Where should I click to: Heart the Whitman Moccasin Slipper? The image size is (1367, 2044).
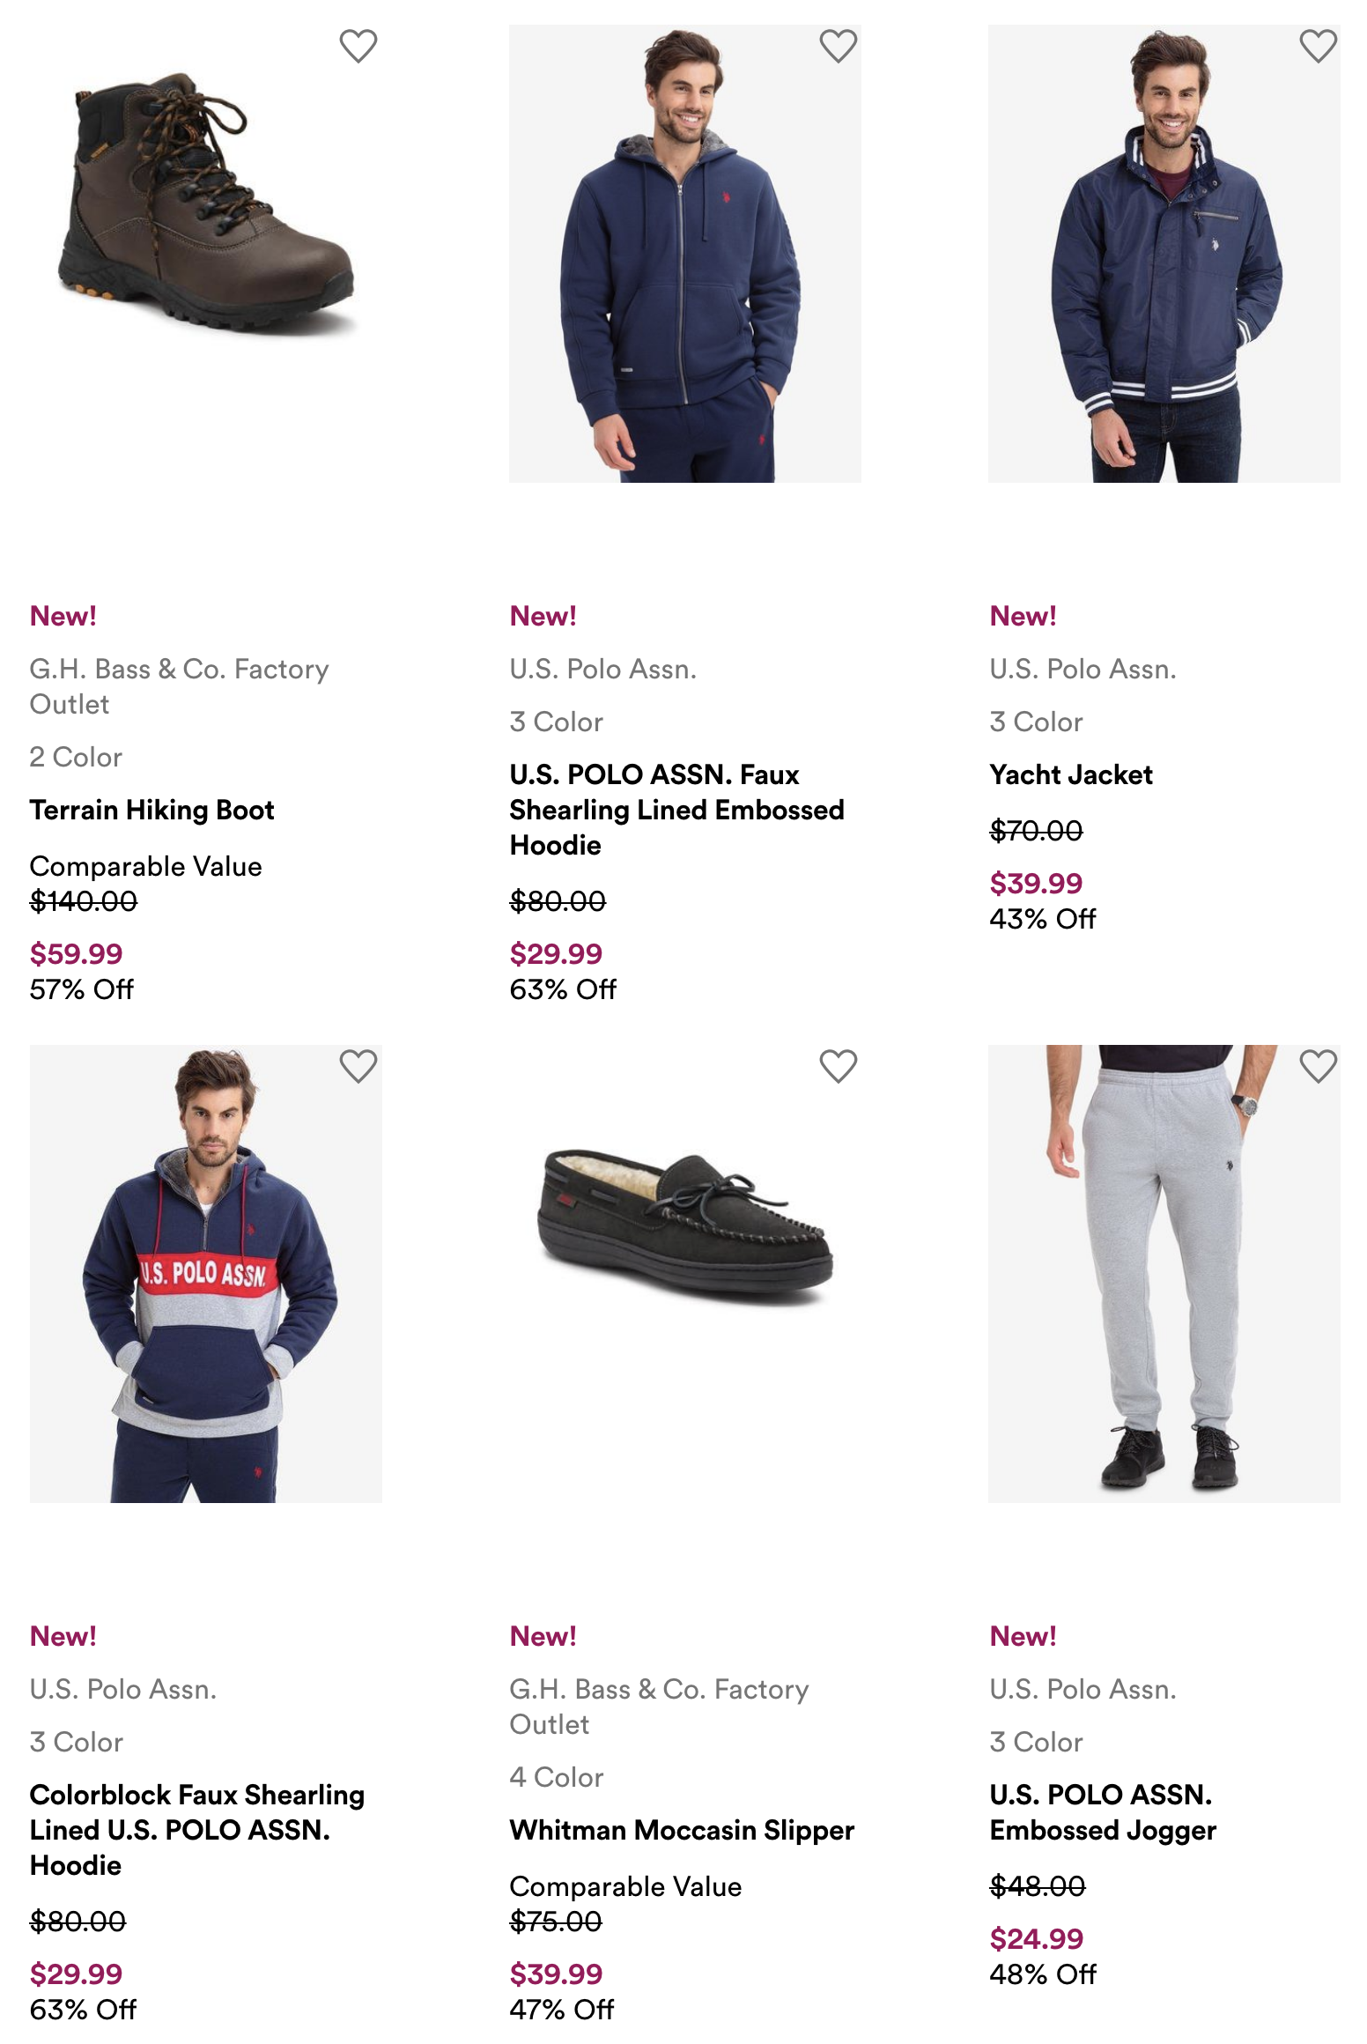pyautogui.click(x=838, y=1067)
